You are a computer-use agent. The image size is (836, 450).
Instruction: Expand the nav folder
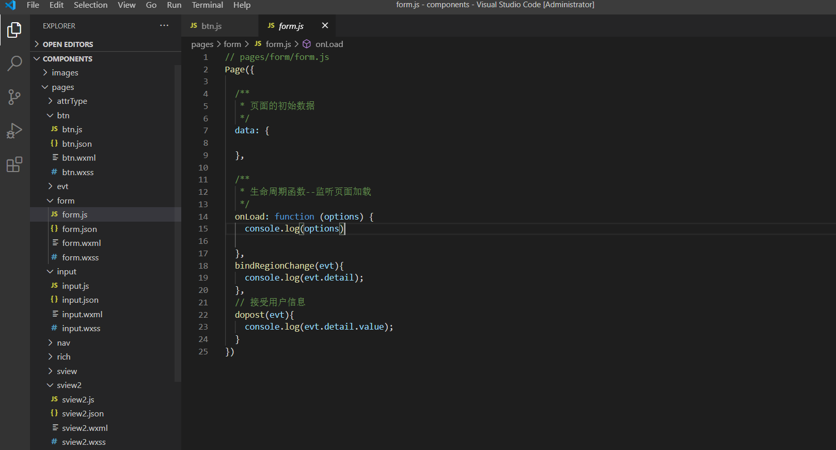103,343
